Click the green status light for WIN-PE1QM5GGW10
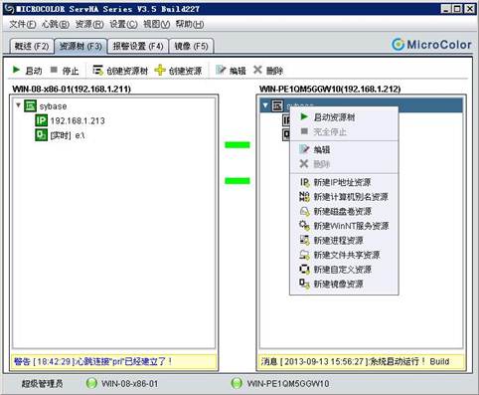This screenshot has width=479, height=395. (237, 383)
